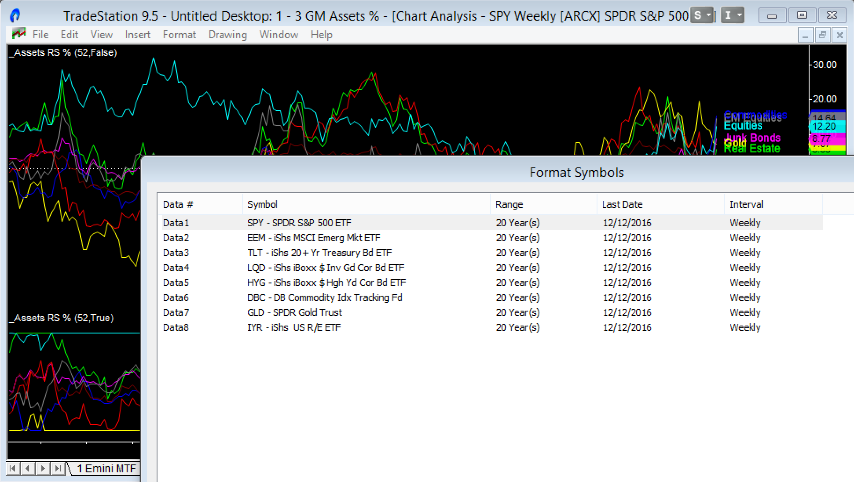Click the Data8 cell

click(176, 327)
